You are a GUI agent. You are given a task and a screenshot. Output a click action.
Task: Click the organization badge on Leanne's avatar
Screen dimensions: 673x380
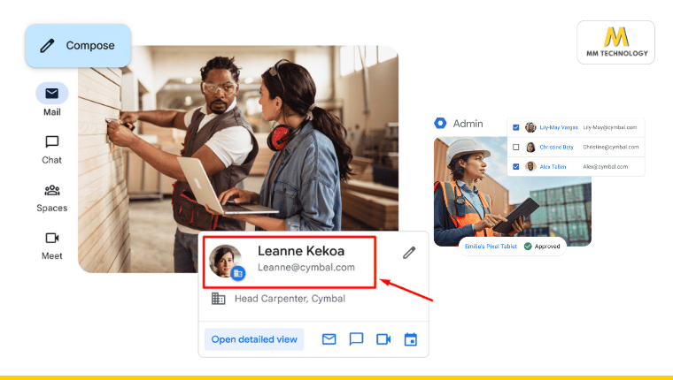click(238, 273)
